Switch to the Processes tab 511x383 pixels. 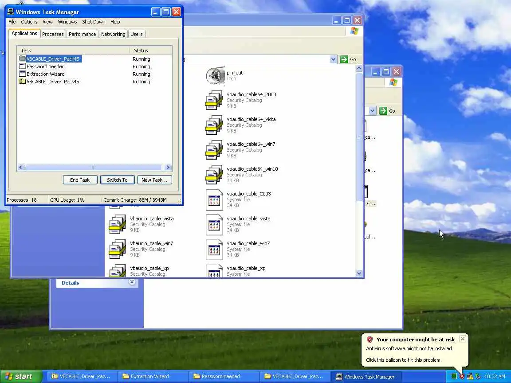(53, 34)
